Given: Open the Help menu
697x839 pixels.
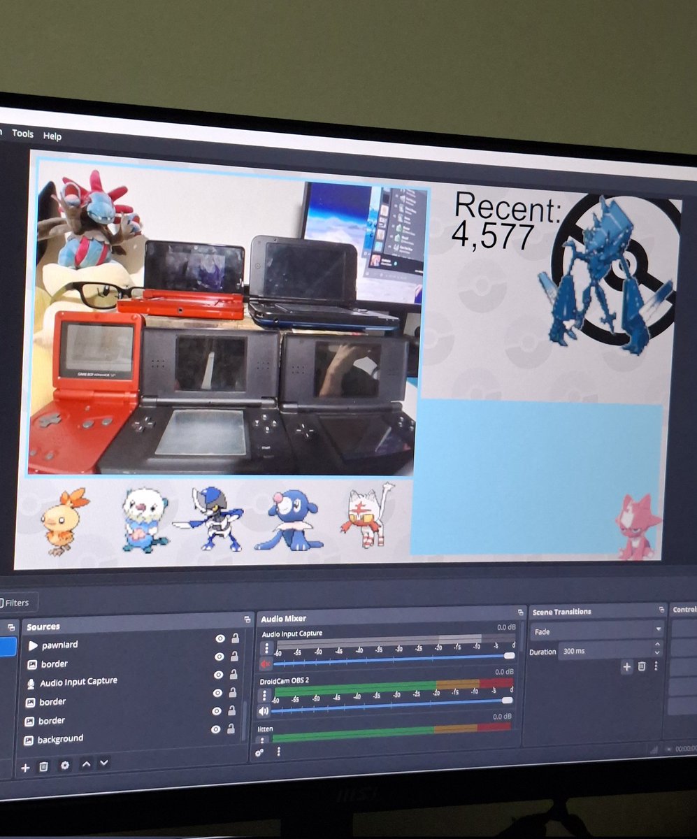Looking at the screenshot, I should coord(52,136).
